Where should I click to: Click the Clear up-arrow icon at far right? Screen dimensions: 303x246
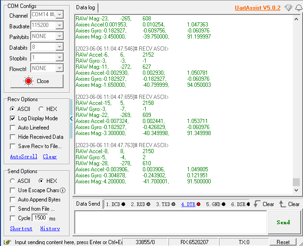282,204
